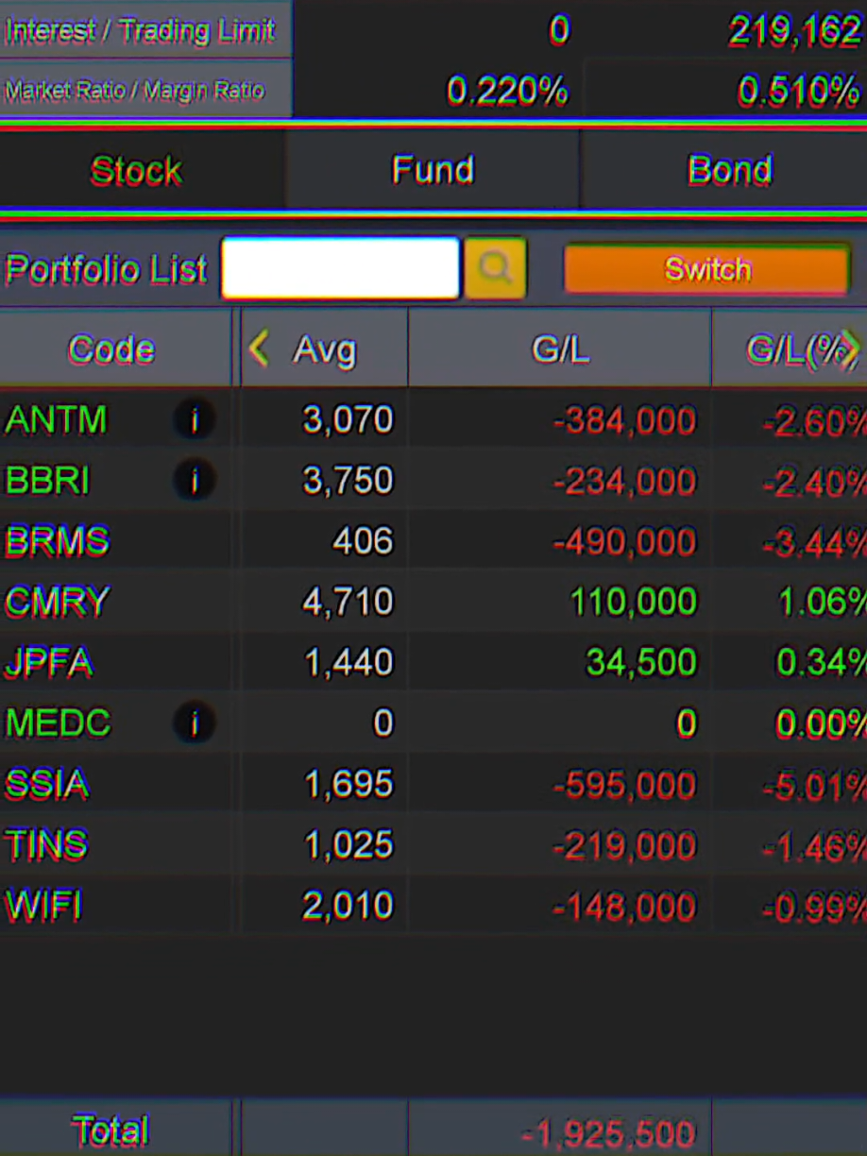
Task: Click CMRY average price 4,710
Action: (x=348, y=602)
